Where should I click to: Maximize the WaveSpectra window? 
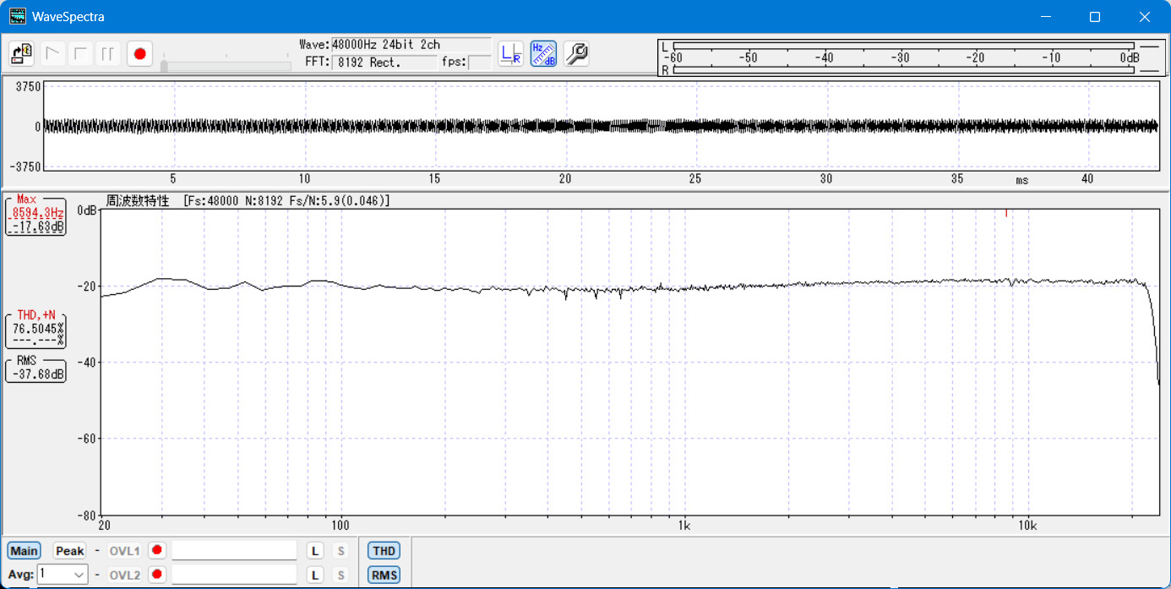(1095, 17)
